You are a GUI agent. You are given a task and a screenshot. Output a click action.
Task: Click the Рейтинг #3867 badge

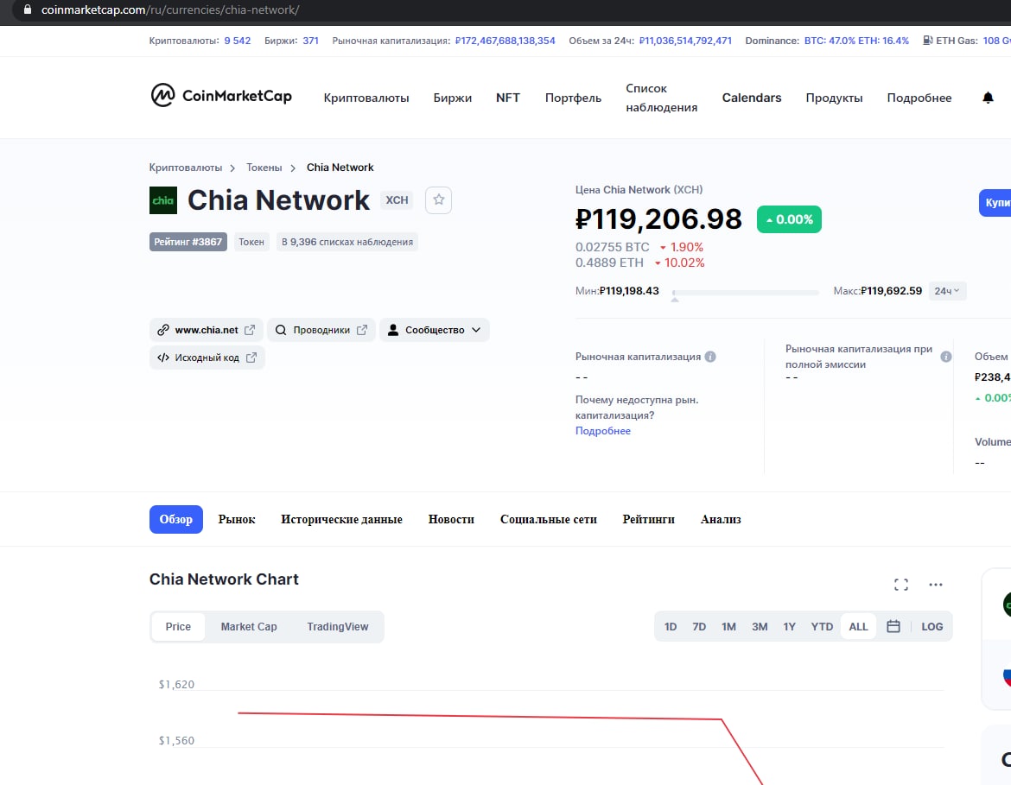click(x=188, y=242)
